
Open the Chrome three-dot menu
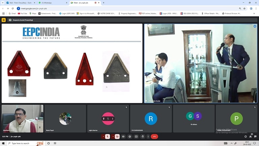point(256,8)
